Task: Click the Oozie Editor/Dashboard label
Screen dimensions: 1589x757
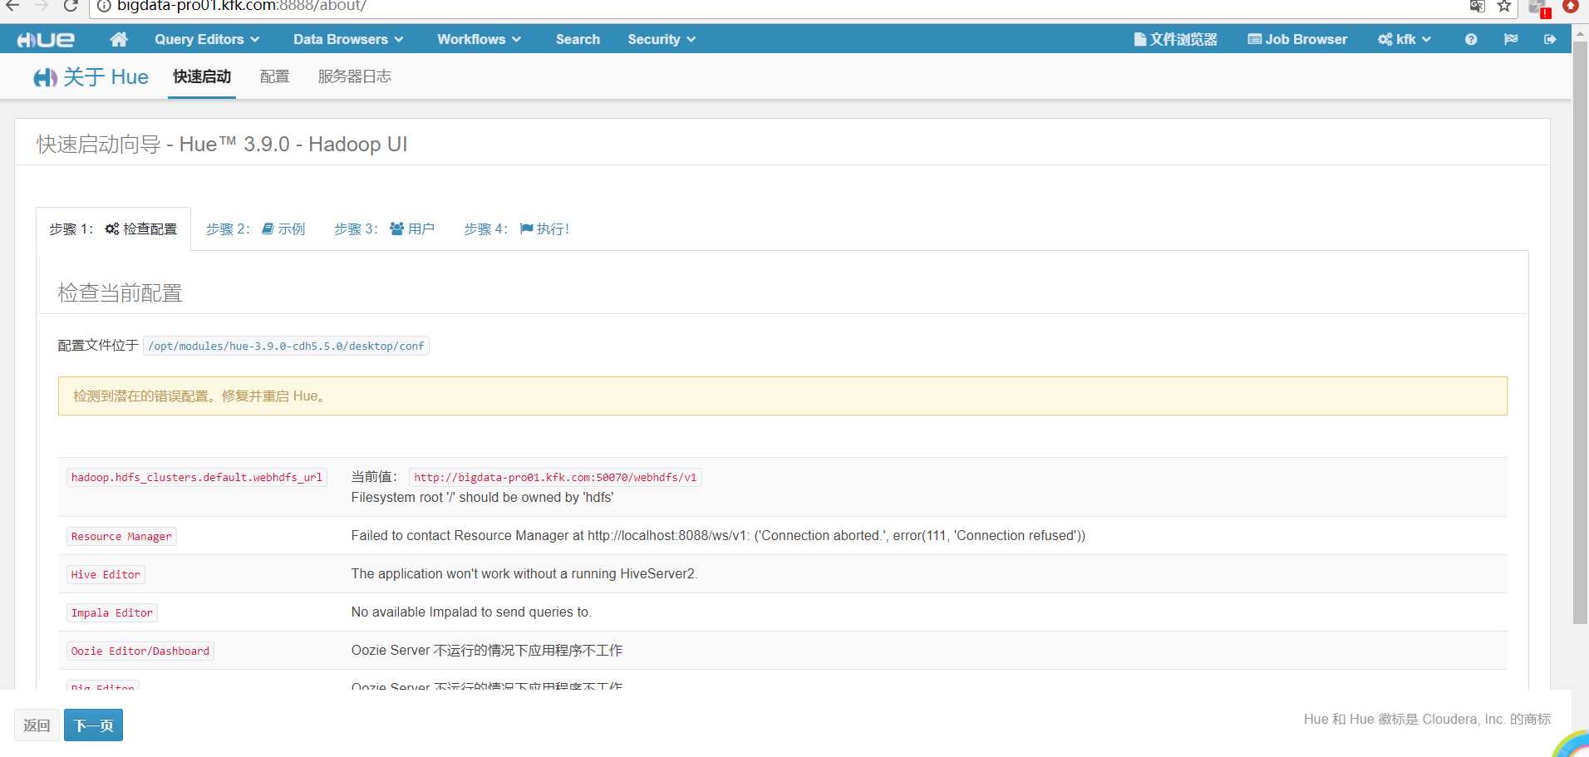Action: click(x=140, y=651)
